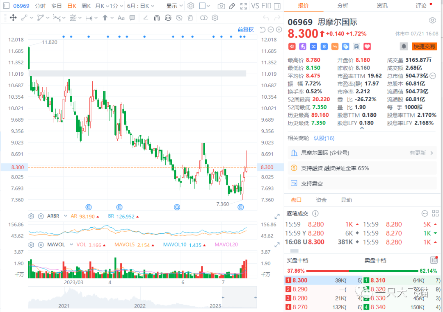Redo last drawing action
This screenshot has height=312, width=443.
pos(277,18)
